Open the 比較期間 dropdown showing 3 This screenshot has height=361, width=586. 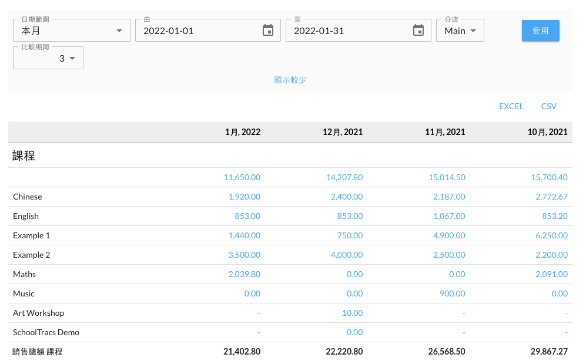(48, 58)
